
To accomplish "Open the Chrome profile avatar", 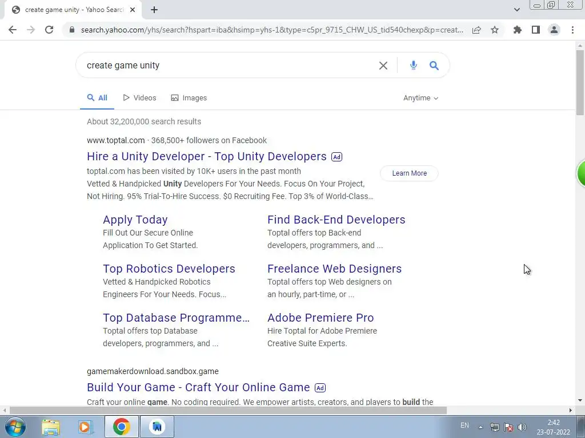I will click(x=554, y=30).
